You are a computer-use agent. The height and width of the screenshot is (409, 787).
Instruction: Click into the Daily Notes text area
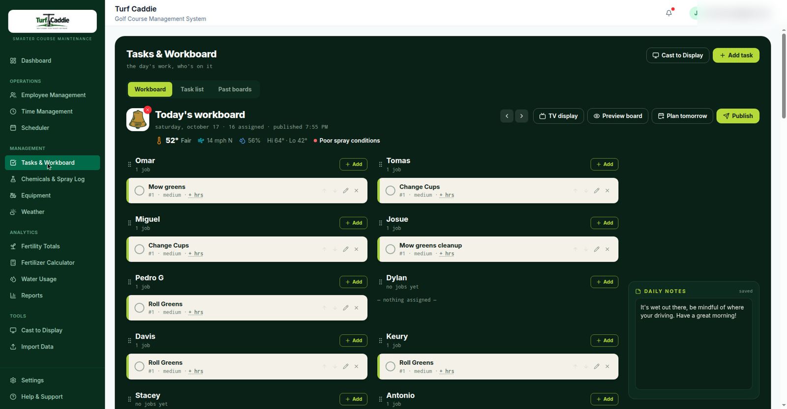694,344
